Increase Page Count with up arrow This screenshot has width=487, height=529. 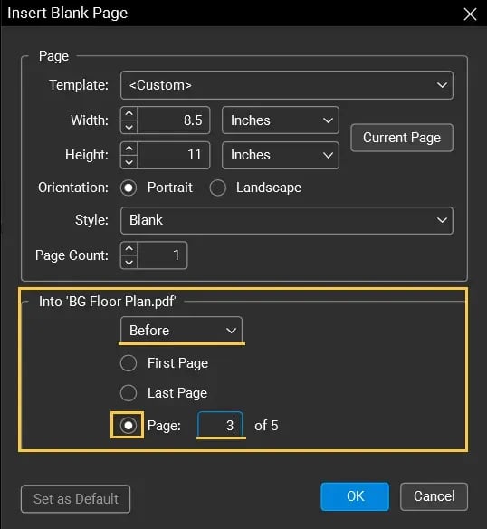point(129,248)
